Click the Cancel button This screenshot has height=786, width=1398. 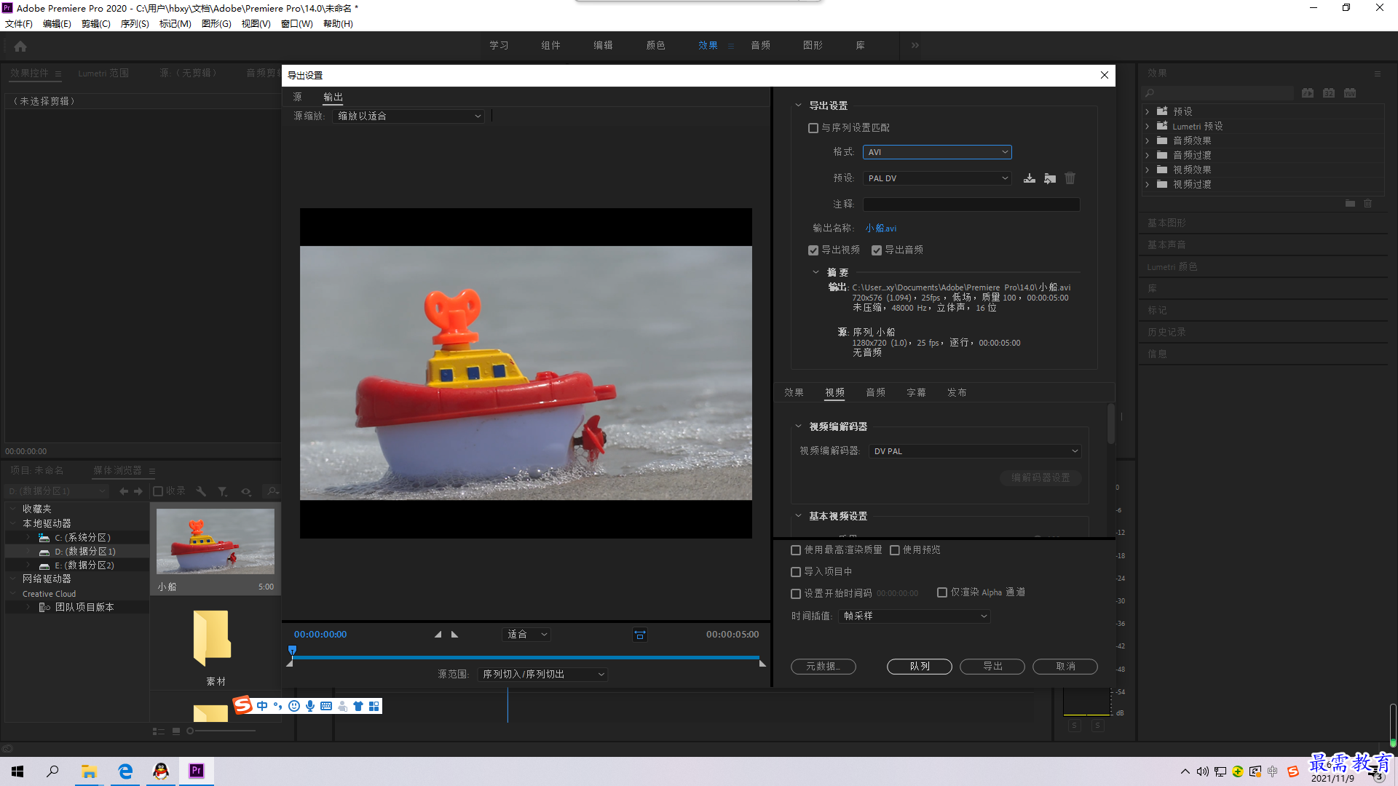(x=1065, y=667)
